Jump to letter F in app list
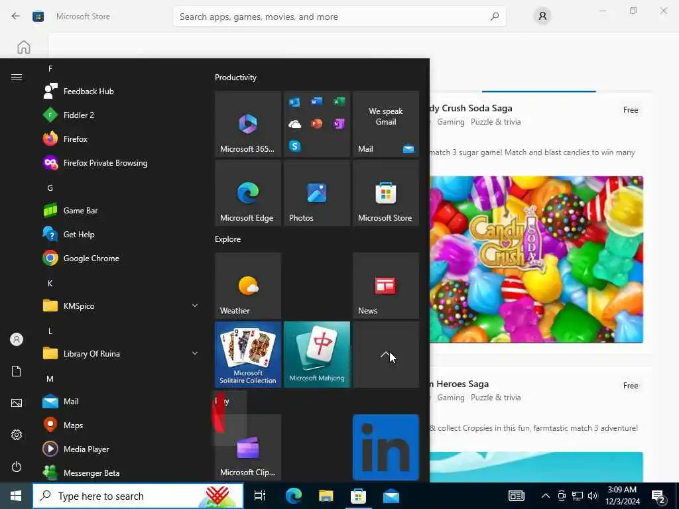 tap(50, 69)
